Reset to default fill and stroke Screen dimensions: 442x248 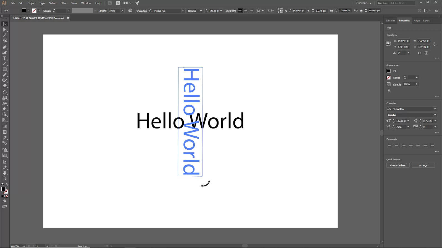point(2,184)
